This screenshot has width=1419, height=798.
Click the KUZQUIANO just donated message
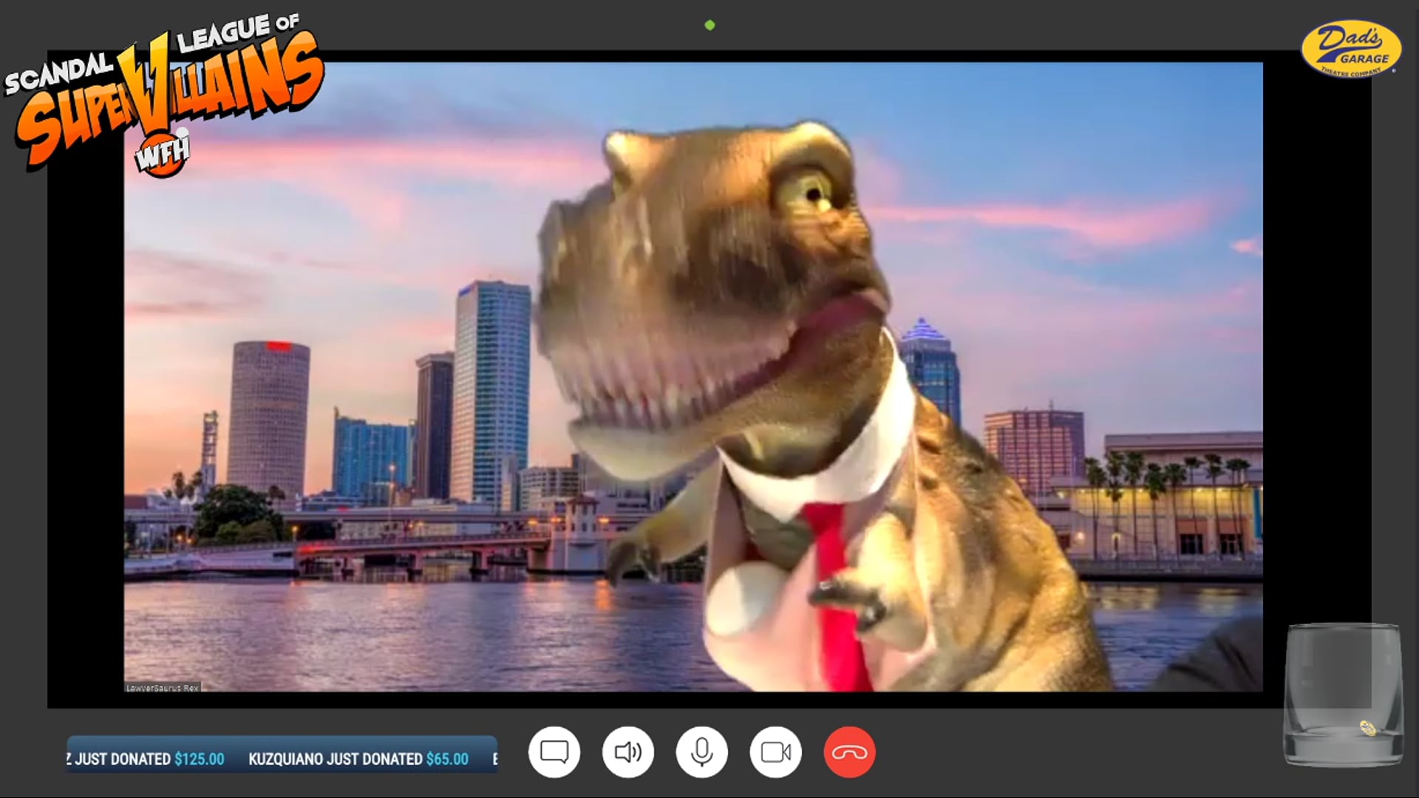tap(335, 759)
